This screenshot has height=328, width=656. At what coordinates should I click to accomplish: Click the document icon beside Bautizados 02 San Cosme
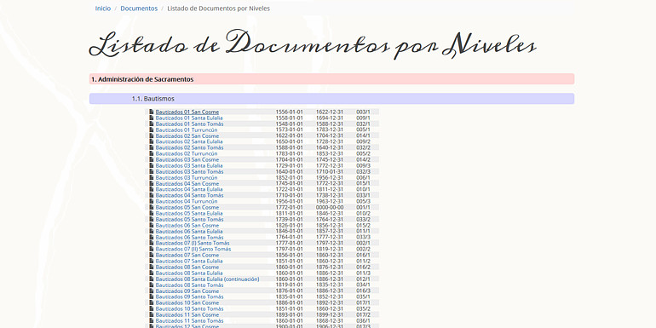[x=152, y=136]
